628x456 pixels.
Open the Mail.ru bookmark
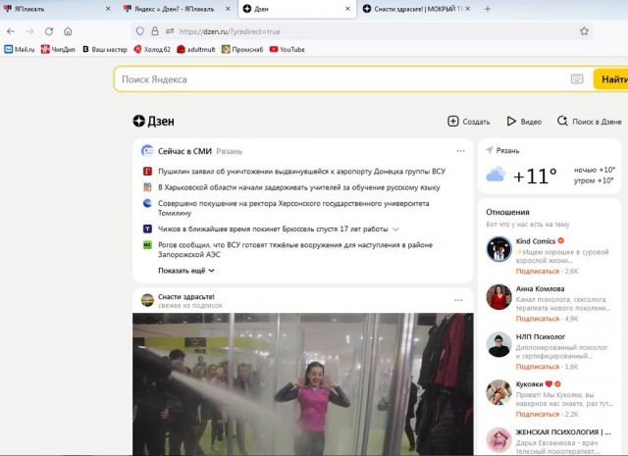(x=20, y=49)
